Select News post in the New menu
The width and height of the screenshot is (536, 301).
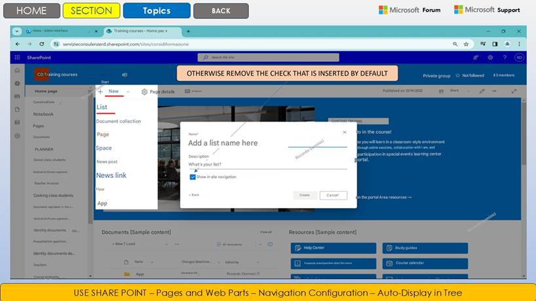pyautogui.click(x=107, y=162)
